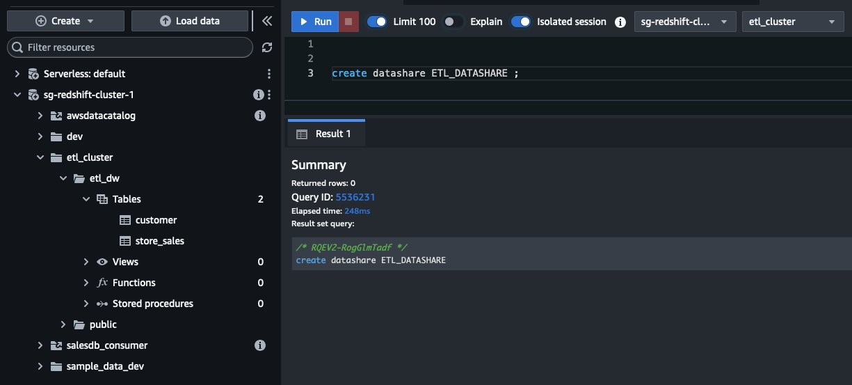Image resolution: width=852 pixels, height=385 pixels.
Task: Collapse the etl_dw schema node
Action: point(63,178)
